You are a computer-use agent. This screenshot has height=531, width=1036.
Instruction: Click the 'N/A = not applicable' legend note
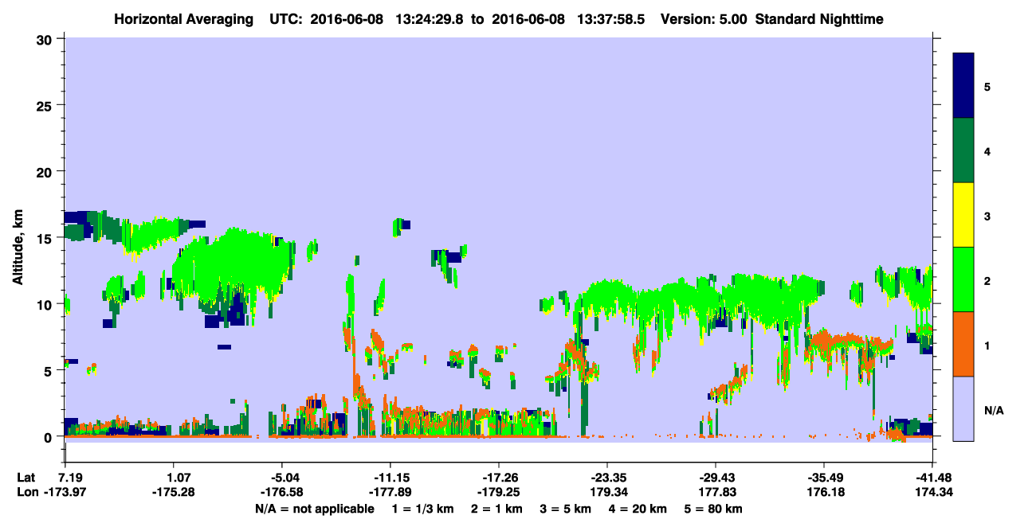click(x=314, y=508)
